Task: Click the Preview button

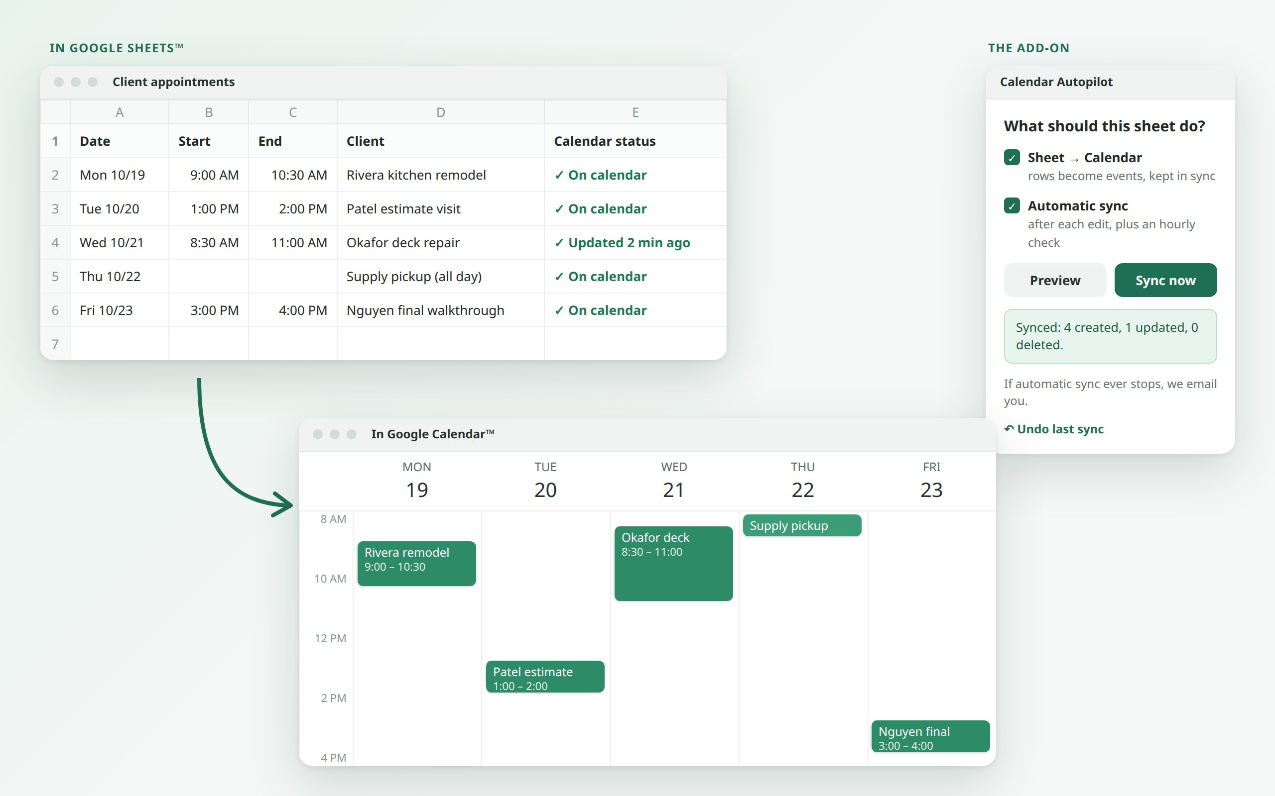Action: click(1055, 280)
